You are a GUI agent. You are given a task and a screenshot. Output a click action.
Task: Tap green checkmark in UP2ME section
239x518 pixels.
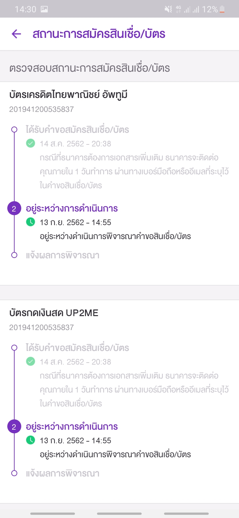pyautogui.click(x=31, y=362)
